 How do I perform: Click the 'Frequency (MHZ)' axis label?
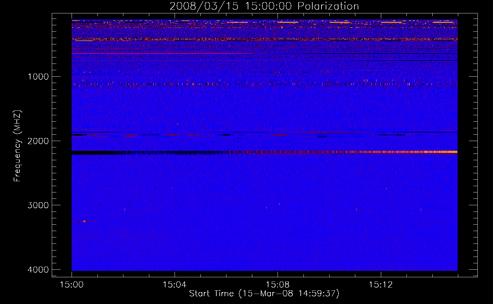click(17, 146)
